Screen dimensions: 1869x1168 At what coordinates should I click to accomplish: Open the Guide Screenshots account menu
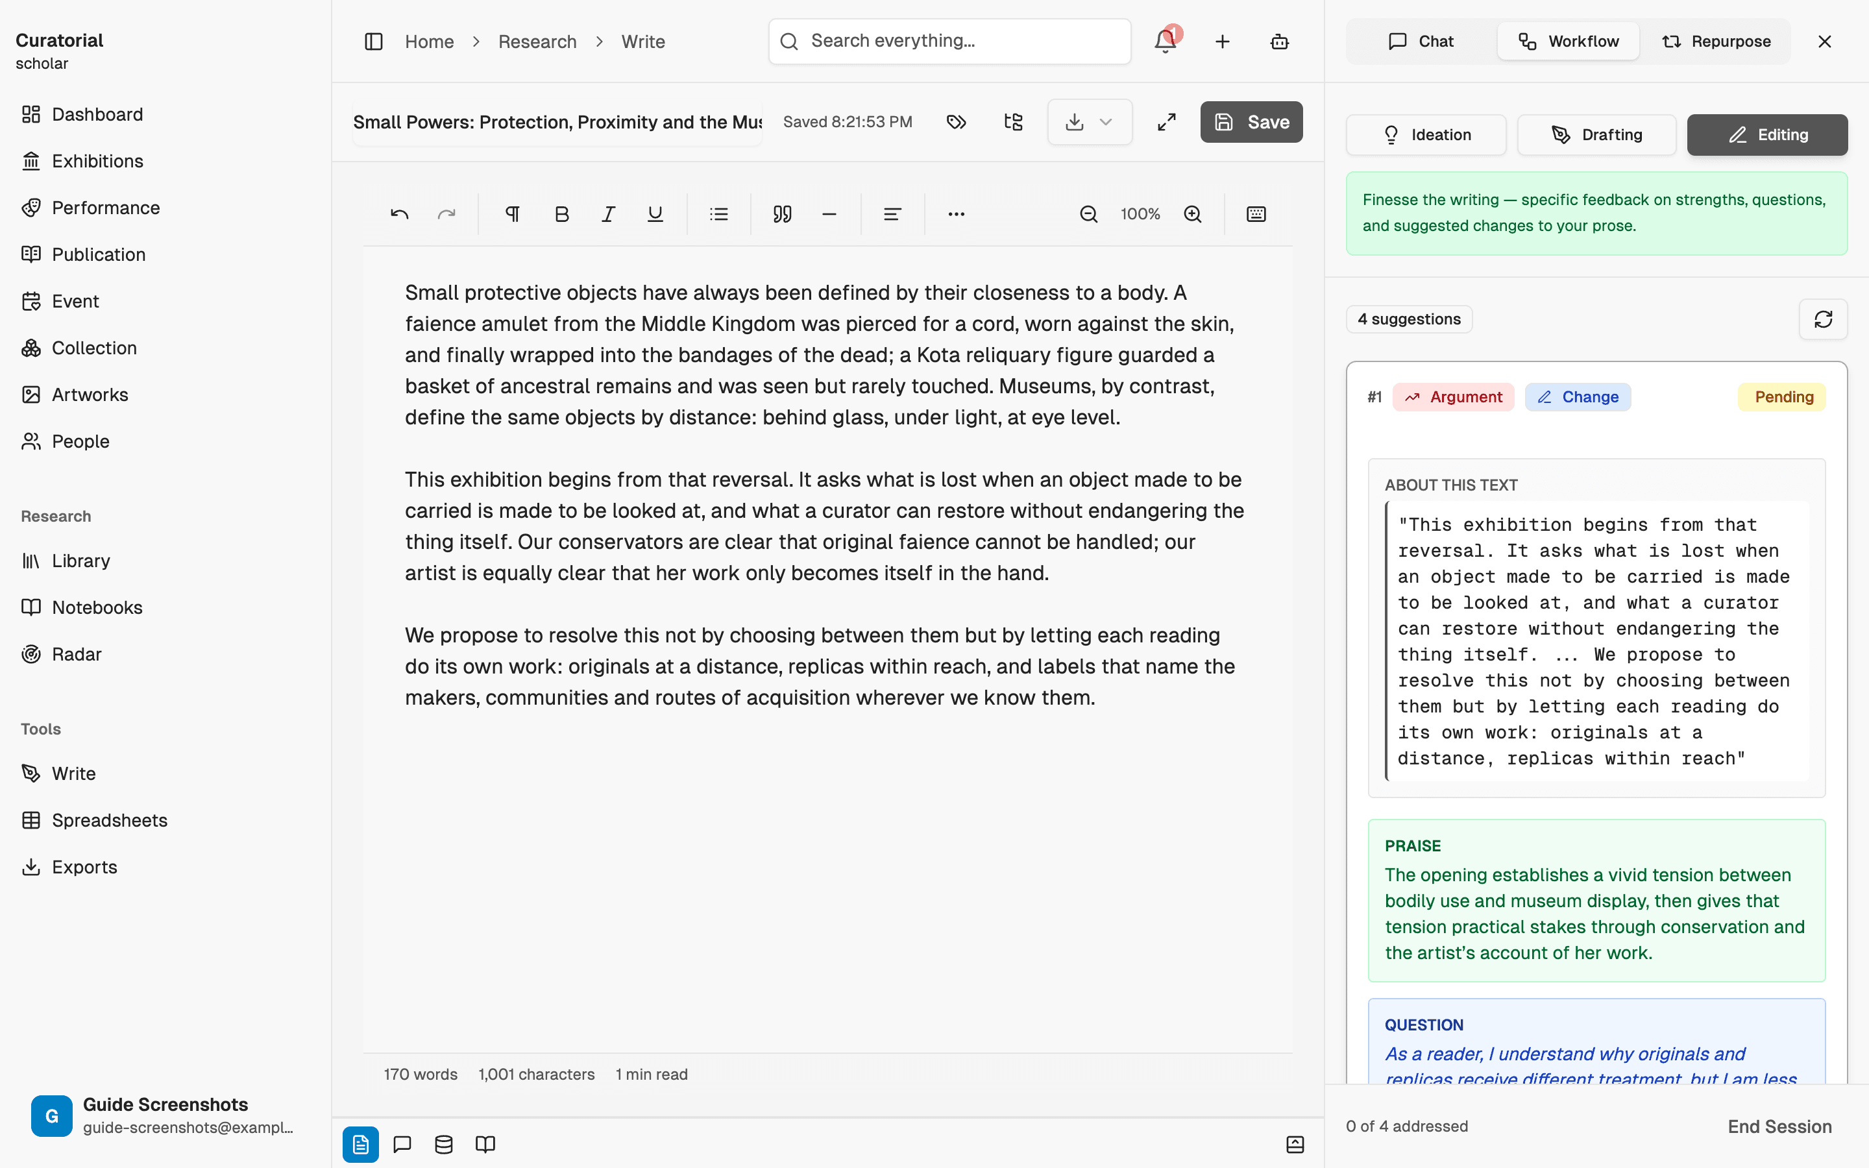(x=165, y=1115)
